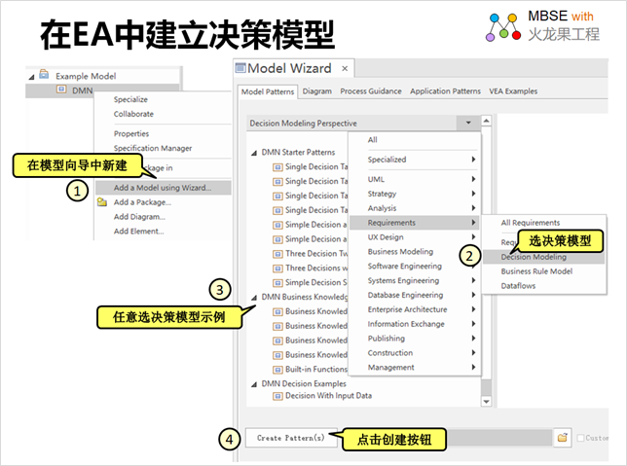
Task: Close the Model Wizard tab
Action: pyautogui.click(x=345, y=69)
